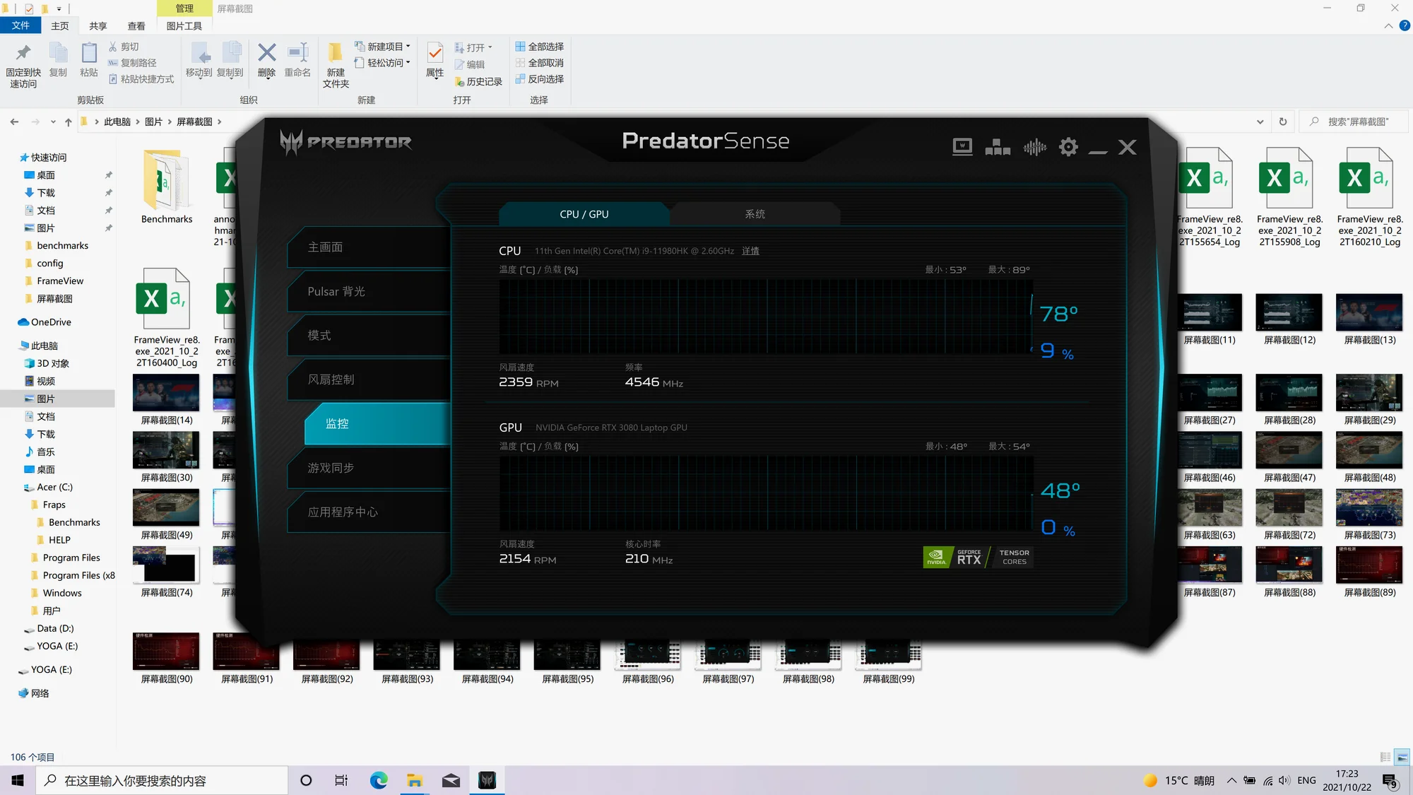Screen dimensions: 1413x795
Task: Click the Predator logo in PredatorSense
Action: click(345, 142)
